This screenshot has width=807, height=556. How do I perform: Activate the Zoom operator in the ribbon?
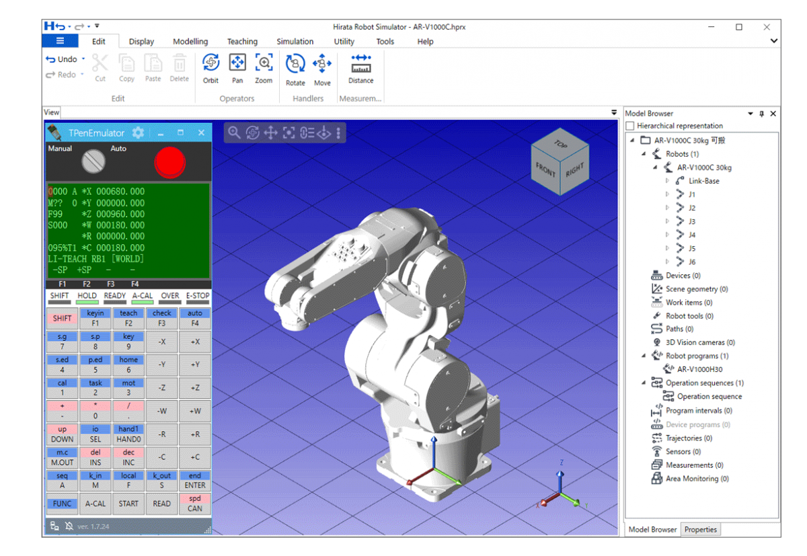pos(264,63)
